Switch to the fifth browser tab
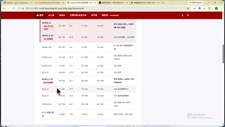 pos(145,2)
